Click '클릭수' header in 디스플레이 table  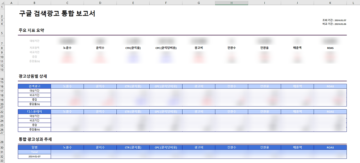pyautogui.click(x=100, y=112)
